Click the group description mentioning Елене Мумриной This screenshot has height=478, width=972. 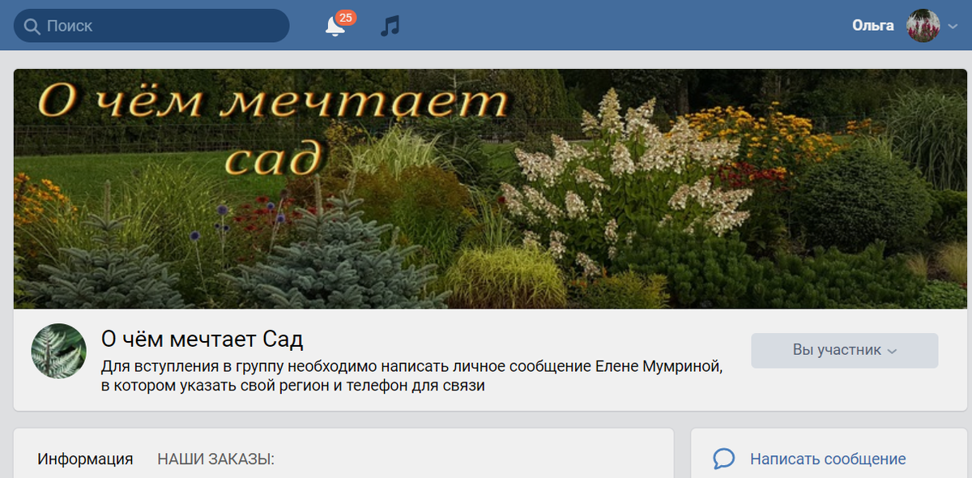click(x=411, y=376)
